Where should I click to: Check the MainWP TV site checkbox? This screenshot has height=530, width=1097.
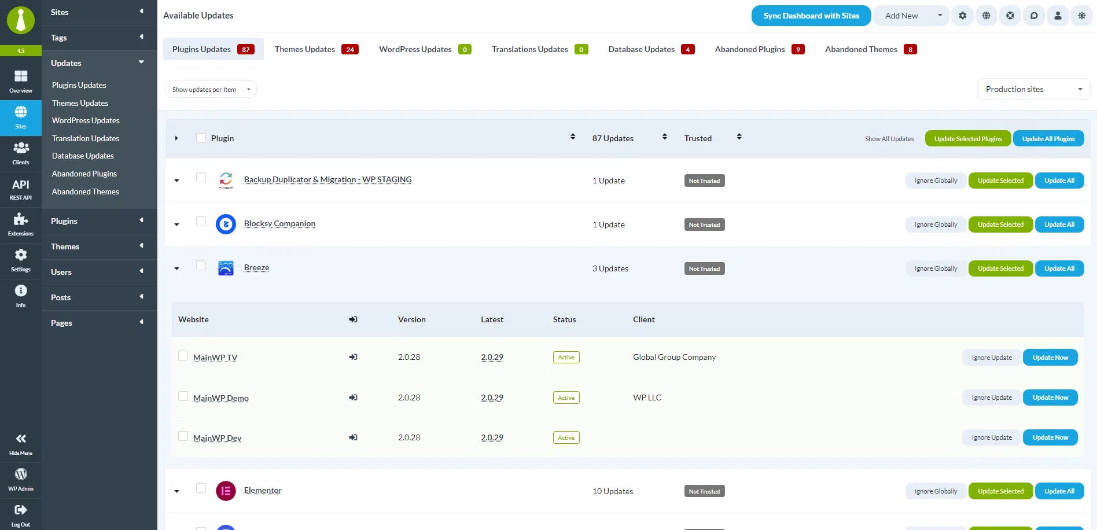click(x=183, y=356)
